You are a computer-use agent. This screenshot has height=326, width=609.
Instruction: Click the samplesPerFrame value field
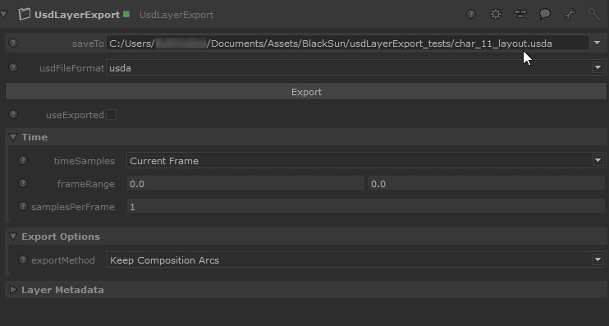[365, 207]
